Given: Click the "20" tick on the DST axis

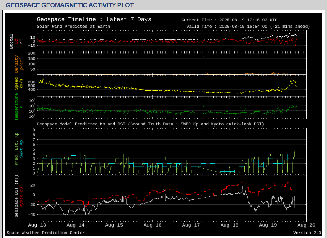Looking at the screenshot, I should 33,185.
